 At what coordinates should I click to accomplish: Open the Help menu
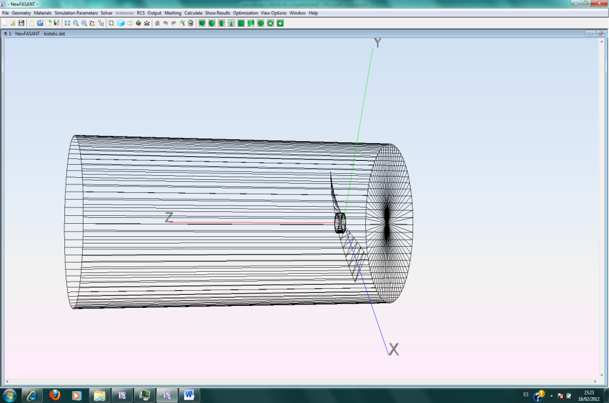pos(313,13)
